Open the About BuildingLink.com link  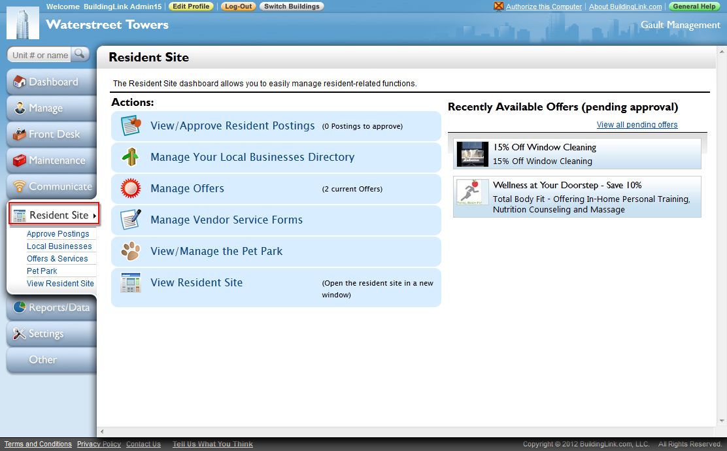coord(626,7)
